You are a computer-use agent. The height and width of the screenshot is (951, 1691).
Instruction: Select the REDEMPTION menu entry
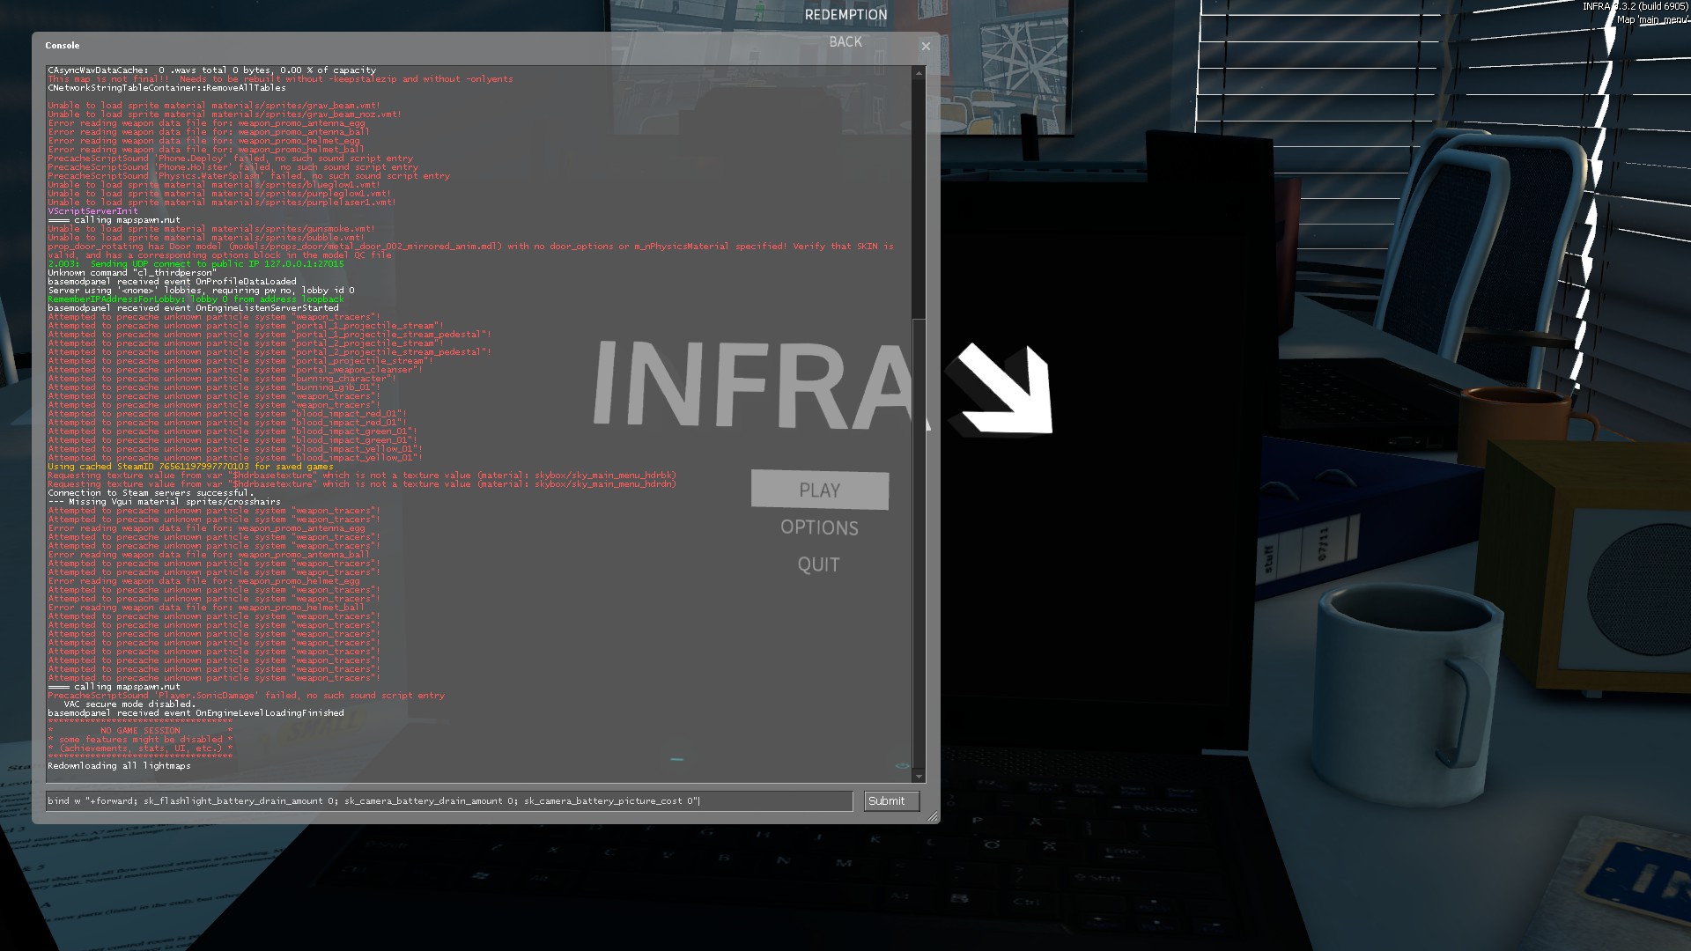(845, 15)
